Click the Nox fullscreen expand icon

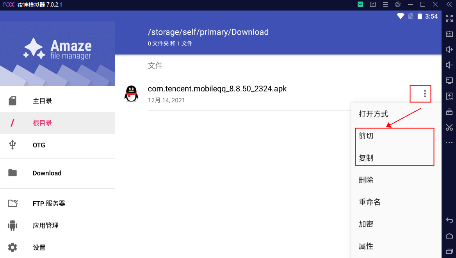[449, 18]
